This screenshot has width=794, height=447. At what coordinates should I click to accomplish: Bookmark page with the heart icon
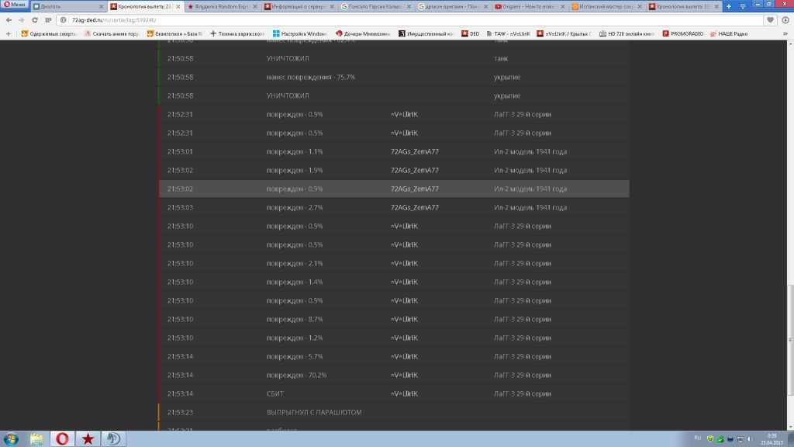(770, 19)
